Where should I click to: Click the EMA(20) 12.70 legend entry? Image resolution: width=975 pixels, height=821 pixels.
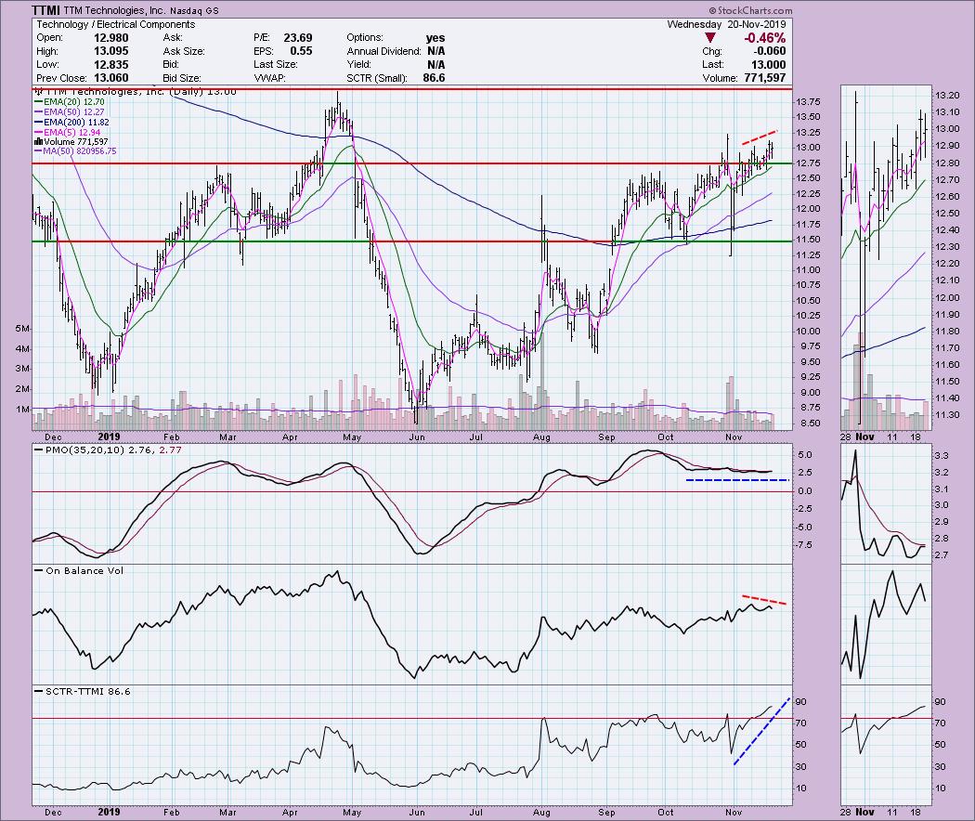click(70, 101)
